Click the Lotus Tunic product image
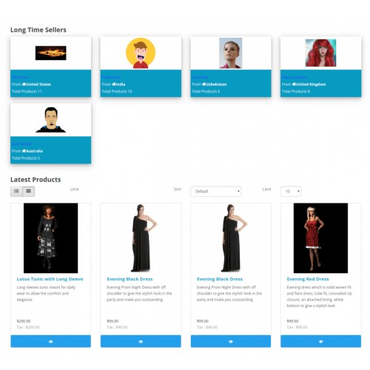 click(x=50, y=238)
